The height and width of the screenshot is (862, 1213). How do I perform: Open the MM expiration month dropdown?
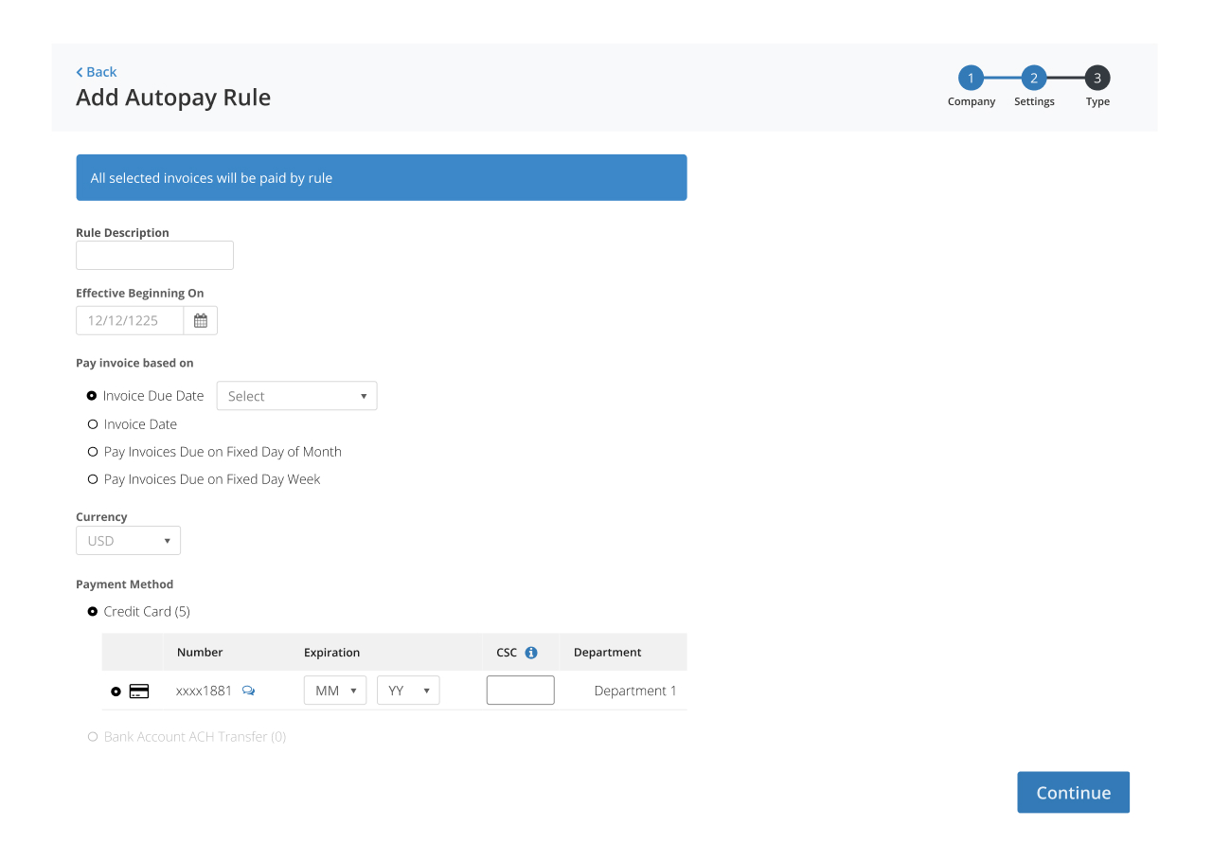[x=335, y=691]
